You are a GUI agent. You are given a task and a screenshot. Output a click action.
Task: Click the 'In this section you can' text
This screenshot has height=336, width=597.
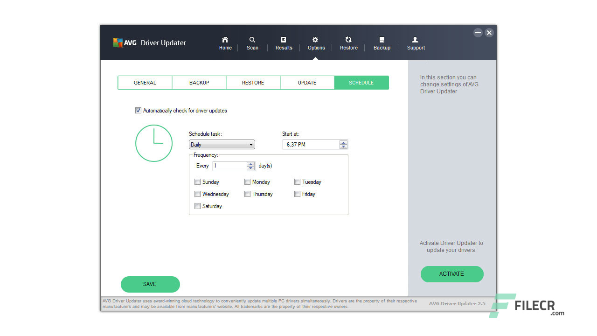point(448,77)
